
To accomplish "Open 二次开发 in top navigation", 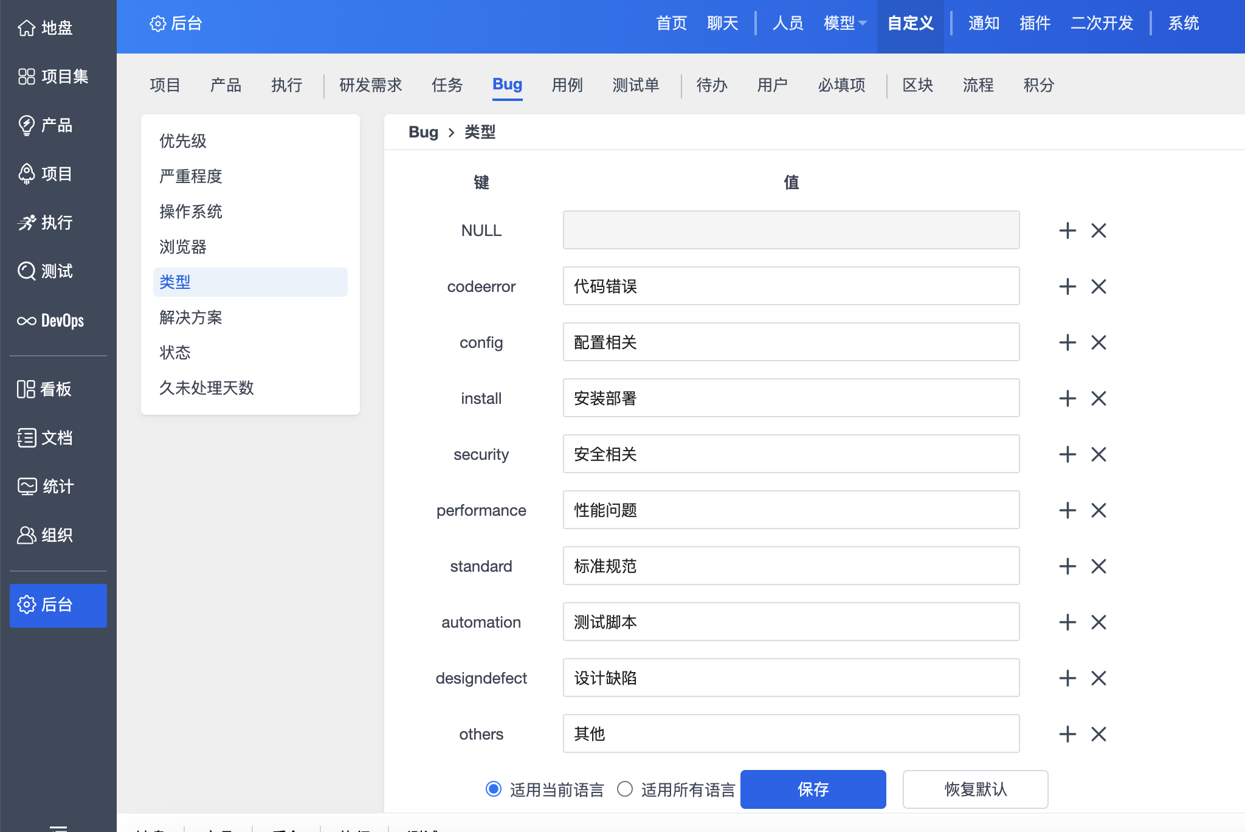I will click(1102, 24).
